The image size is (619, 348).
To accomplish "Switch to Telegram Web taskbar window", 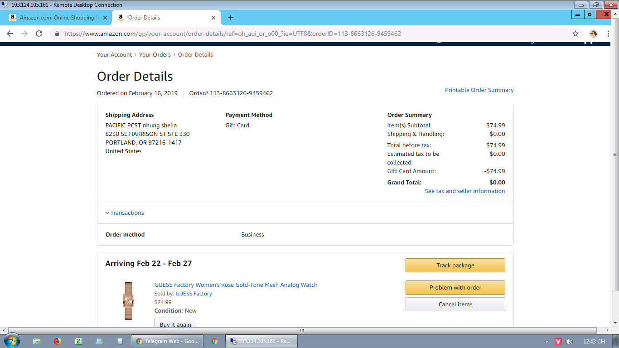I will 167,341.
